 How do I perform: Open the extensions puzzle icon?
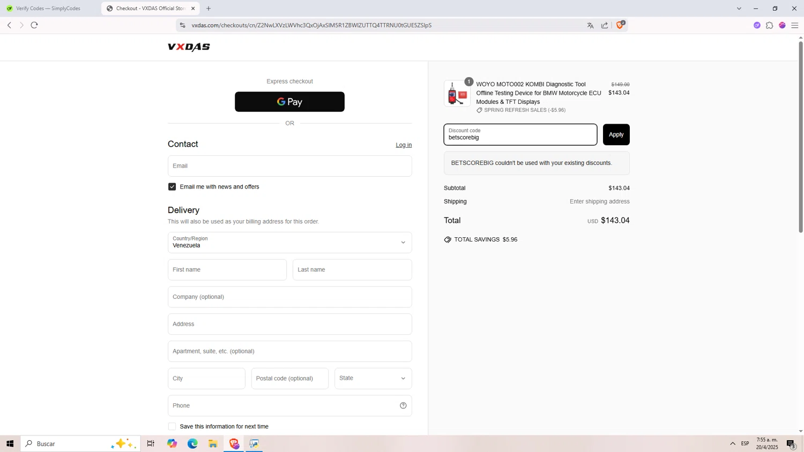(769, 25)
